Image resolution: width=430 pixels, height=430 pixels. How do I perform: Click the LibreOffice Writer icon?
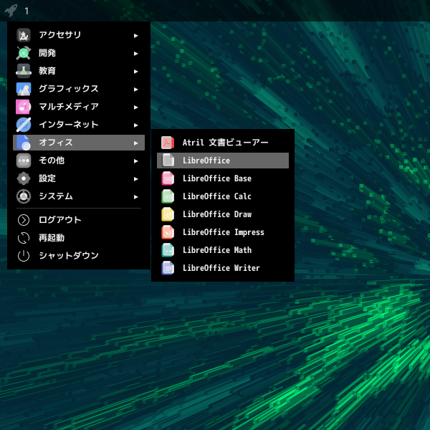tap(168, 268)
